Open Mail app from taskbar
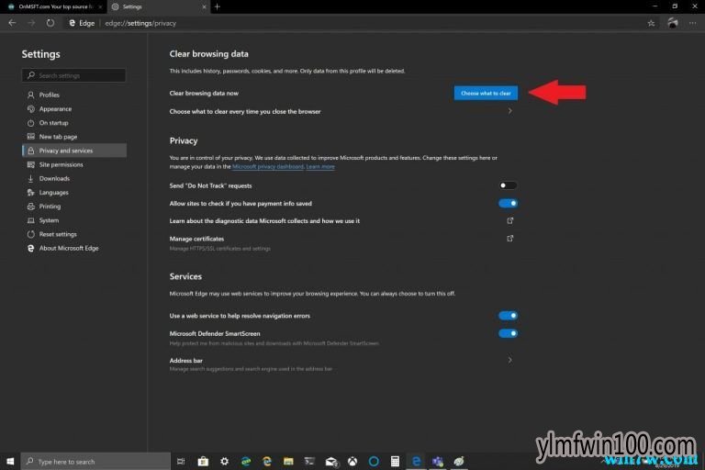The height and width of the screenshot is (470, 705). [x=331, y=462]
